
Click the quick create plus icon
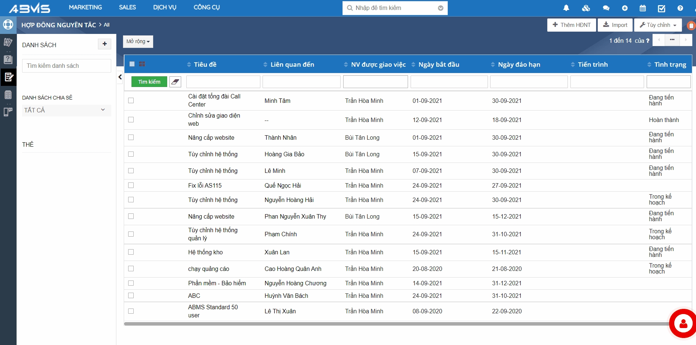(625, 8)
